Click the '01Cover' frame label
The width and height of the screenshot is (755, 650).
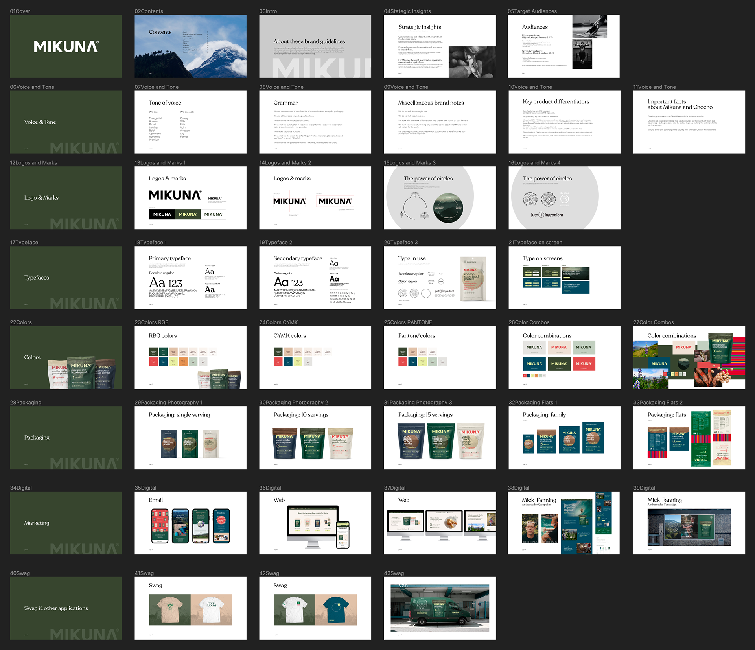(x=20, y=11)
